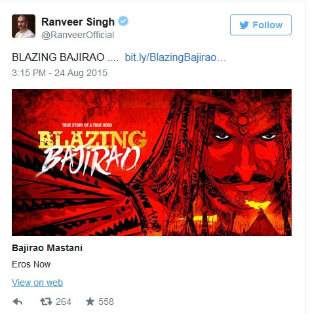Click the blue verified badge

click(x=123, y=21)
